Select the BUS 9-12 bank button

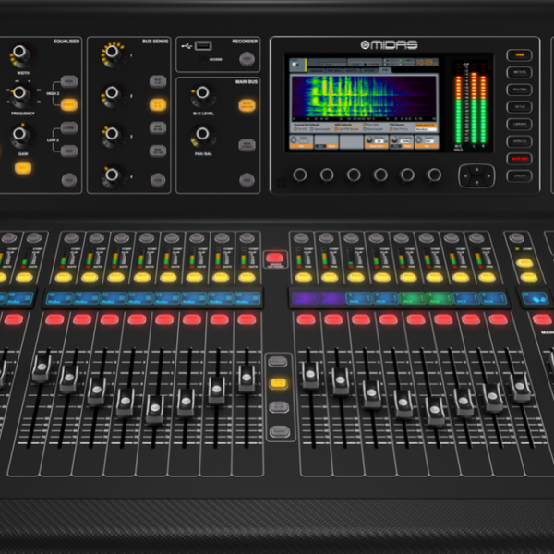coord(158,127)
